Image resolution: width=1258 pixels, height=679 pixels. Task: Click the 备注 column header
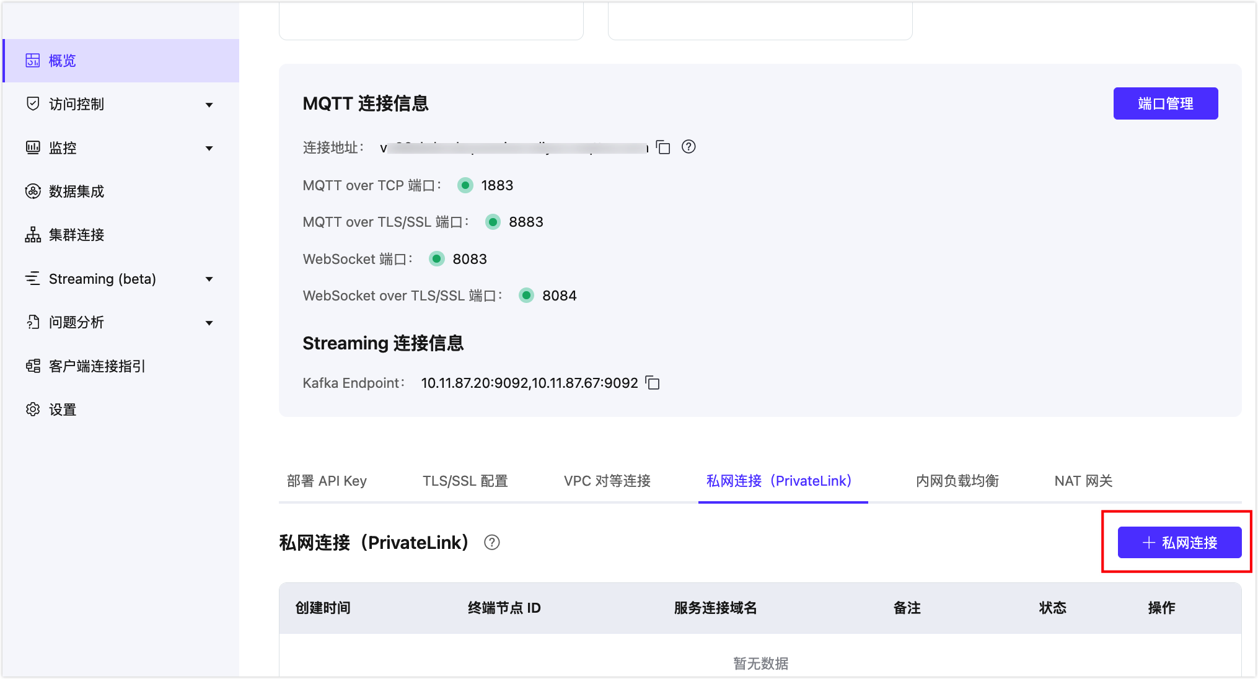coord(907,608)
